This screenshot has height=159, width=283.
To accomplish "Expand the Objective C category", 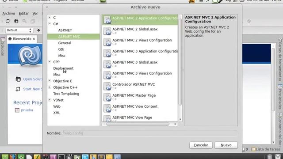I will (50, 81).
